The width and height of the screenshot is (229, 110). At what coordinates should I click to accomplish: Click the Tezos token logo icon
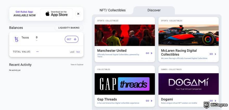point(16,39)
